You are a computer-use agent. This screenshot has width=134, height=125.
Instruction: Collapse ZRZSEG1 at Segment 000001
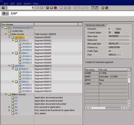click(9, 37)
